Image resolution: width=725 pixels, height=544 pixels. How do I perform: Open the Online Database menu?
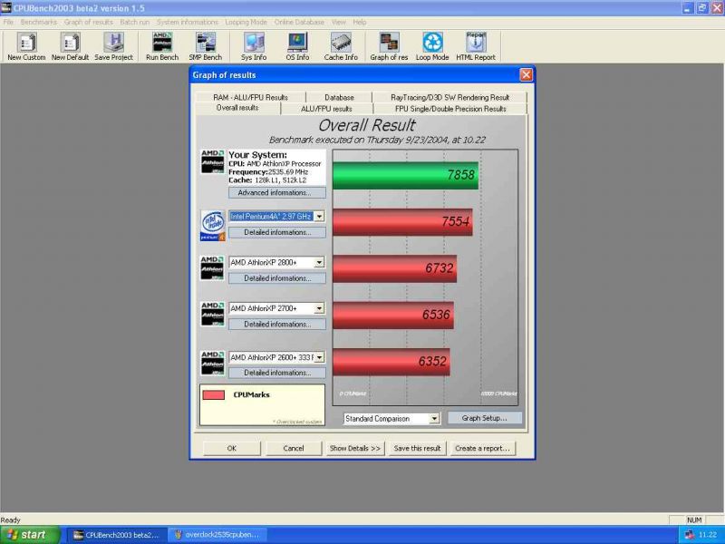coord(299,22)
